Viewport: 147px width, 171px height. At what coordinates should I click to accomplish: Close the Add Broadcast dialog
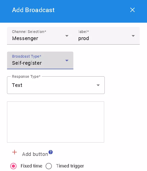[x=132, y=10]
